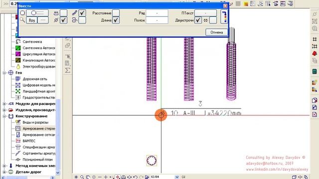Click the red dot icon in bottom toolbar
319x179 pixels.
tap(118, 177)
